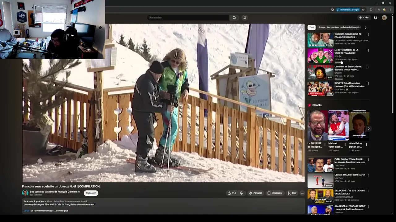
Task: Open 2 HEURES DU MEILLEUR thumbnail
Action: (320, 40)
